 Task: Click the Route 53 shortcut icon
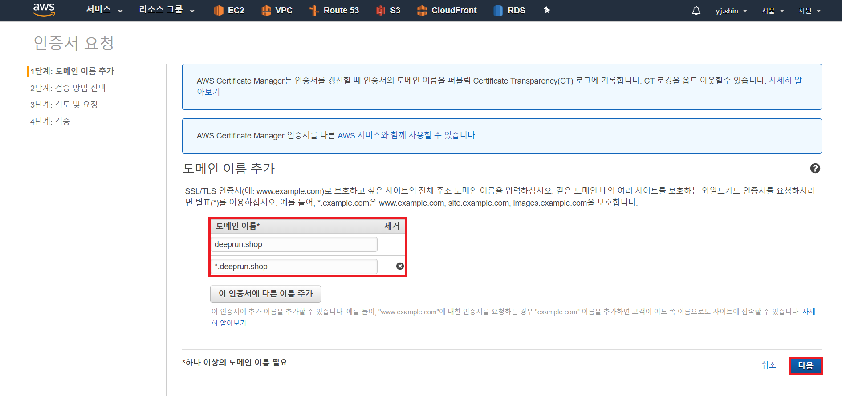[314, 11]
